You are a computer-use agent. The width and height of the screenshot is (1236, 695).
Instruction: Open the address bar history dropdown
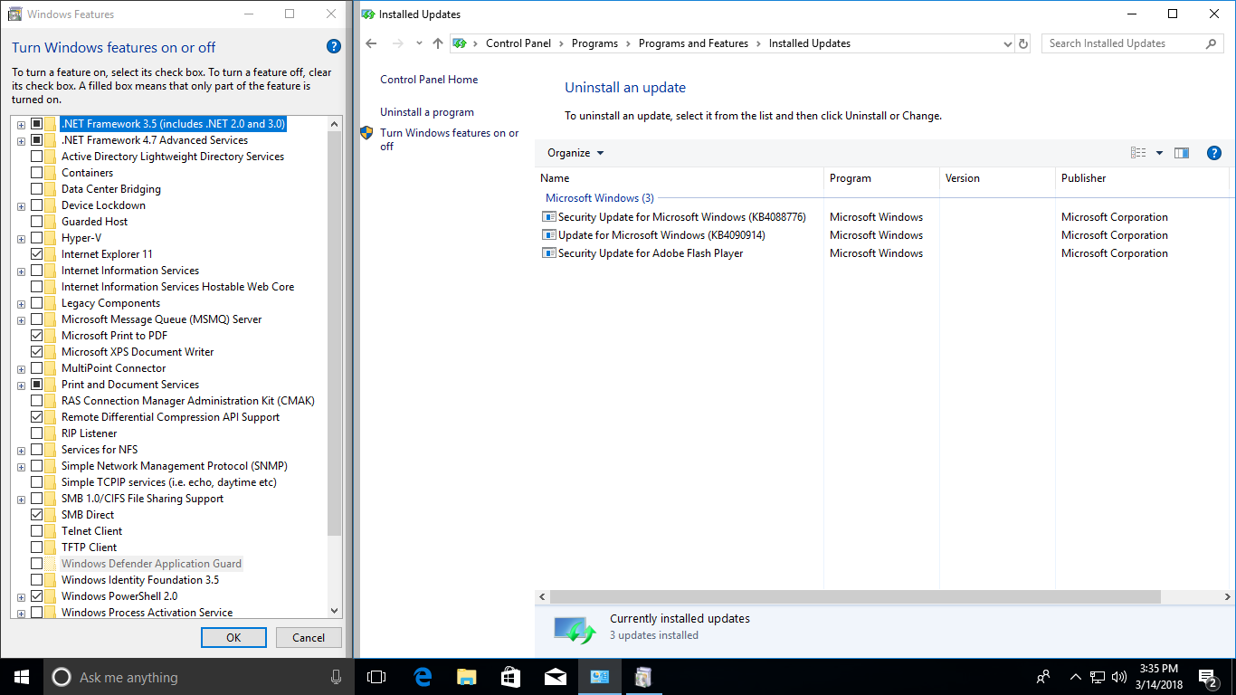pos(1008,43)
